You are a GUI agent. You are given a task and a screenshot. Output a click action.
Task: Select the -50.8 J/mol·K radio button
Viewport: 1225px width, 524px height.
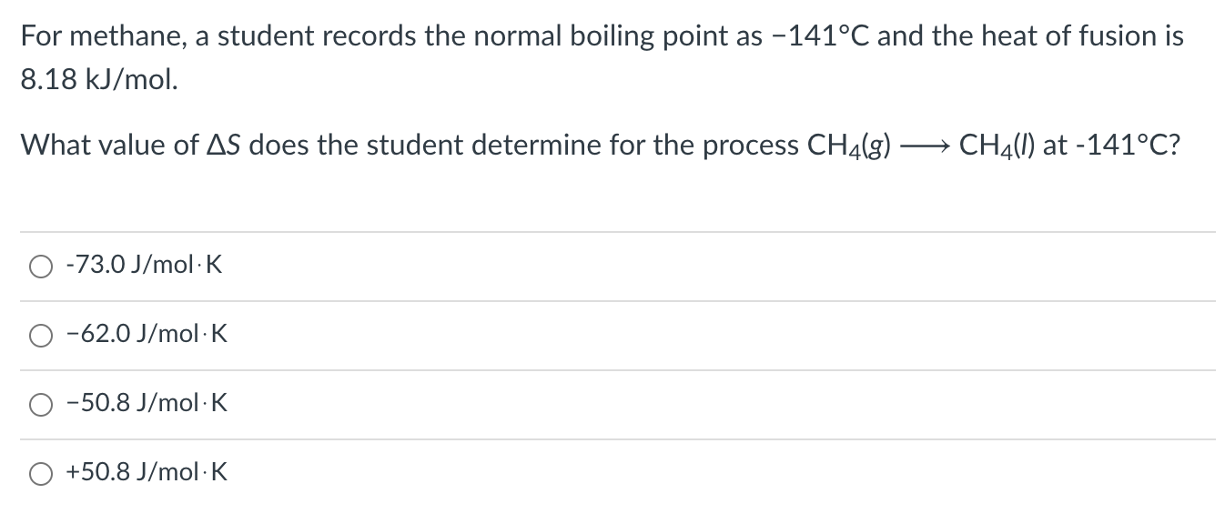[40, 404]
